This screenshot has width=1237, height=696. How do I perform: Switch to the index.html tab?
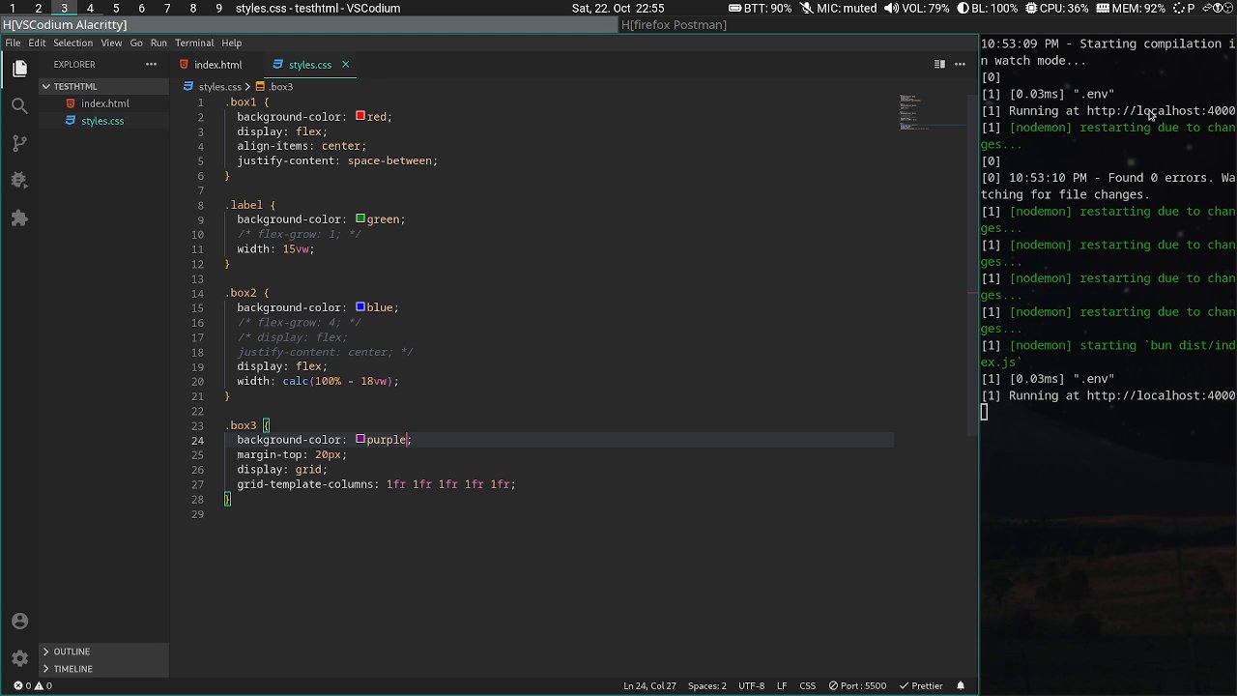click(217, 65)
